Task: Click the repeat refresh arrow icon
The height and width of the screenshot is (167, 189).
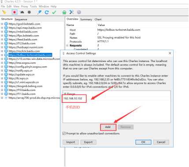Action: pyautogui.click(x=47, y=12)
